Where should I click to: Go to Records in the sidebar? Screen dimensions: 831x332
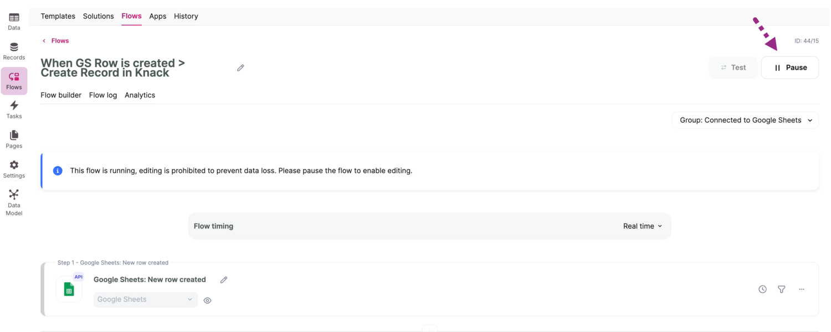coord(14,51)
